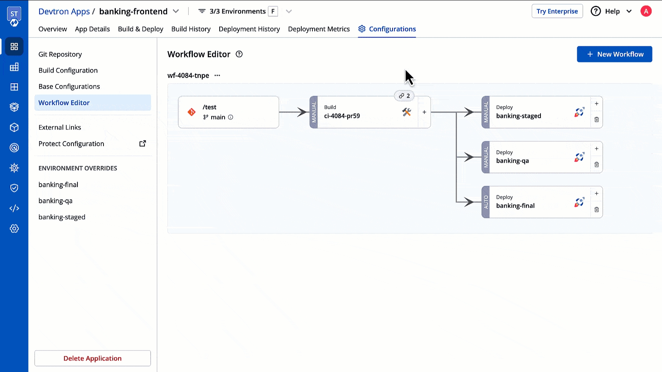The image size is (662, 372).
Task: Click the Workflow Editor help question icon
Action: click(239, 54)
